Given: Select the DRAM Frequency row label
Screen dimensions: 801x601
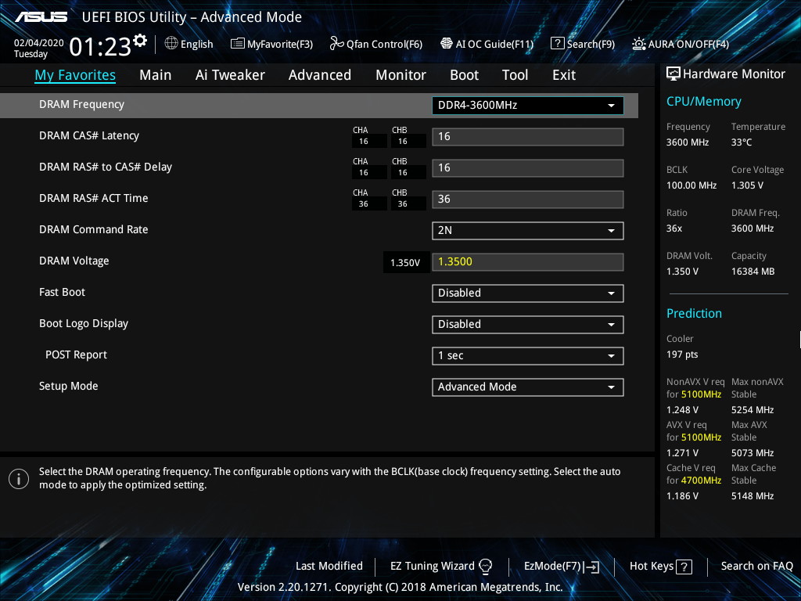Looking at the screenshot, I should pos(81,105).
